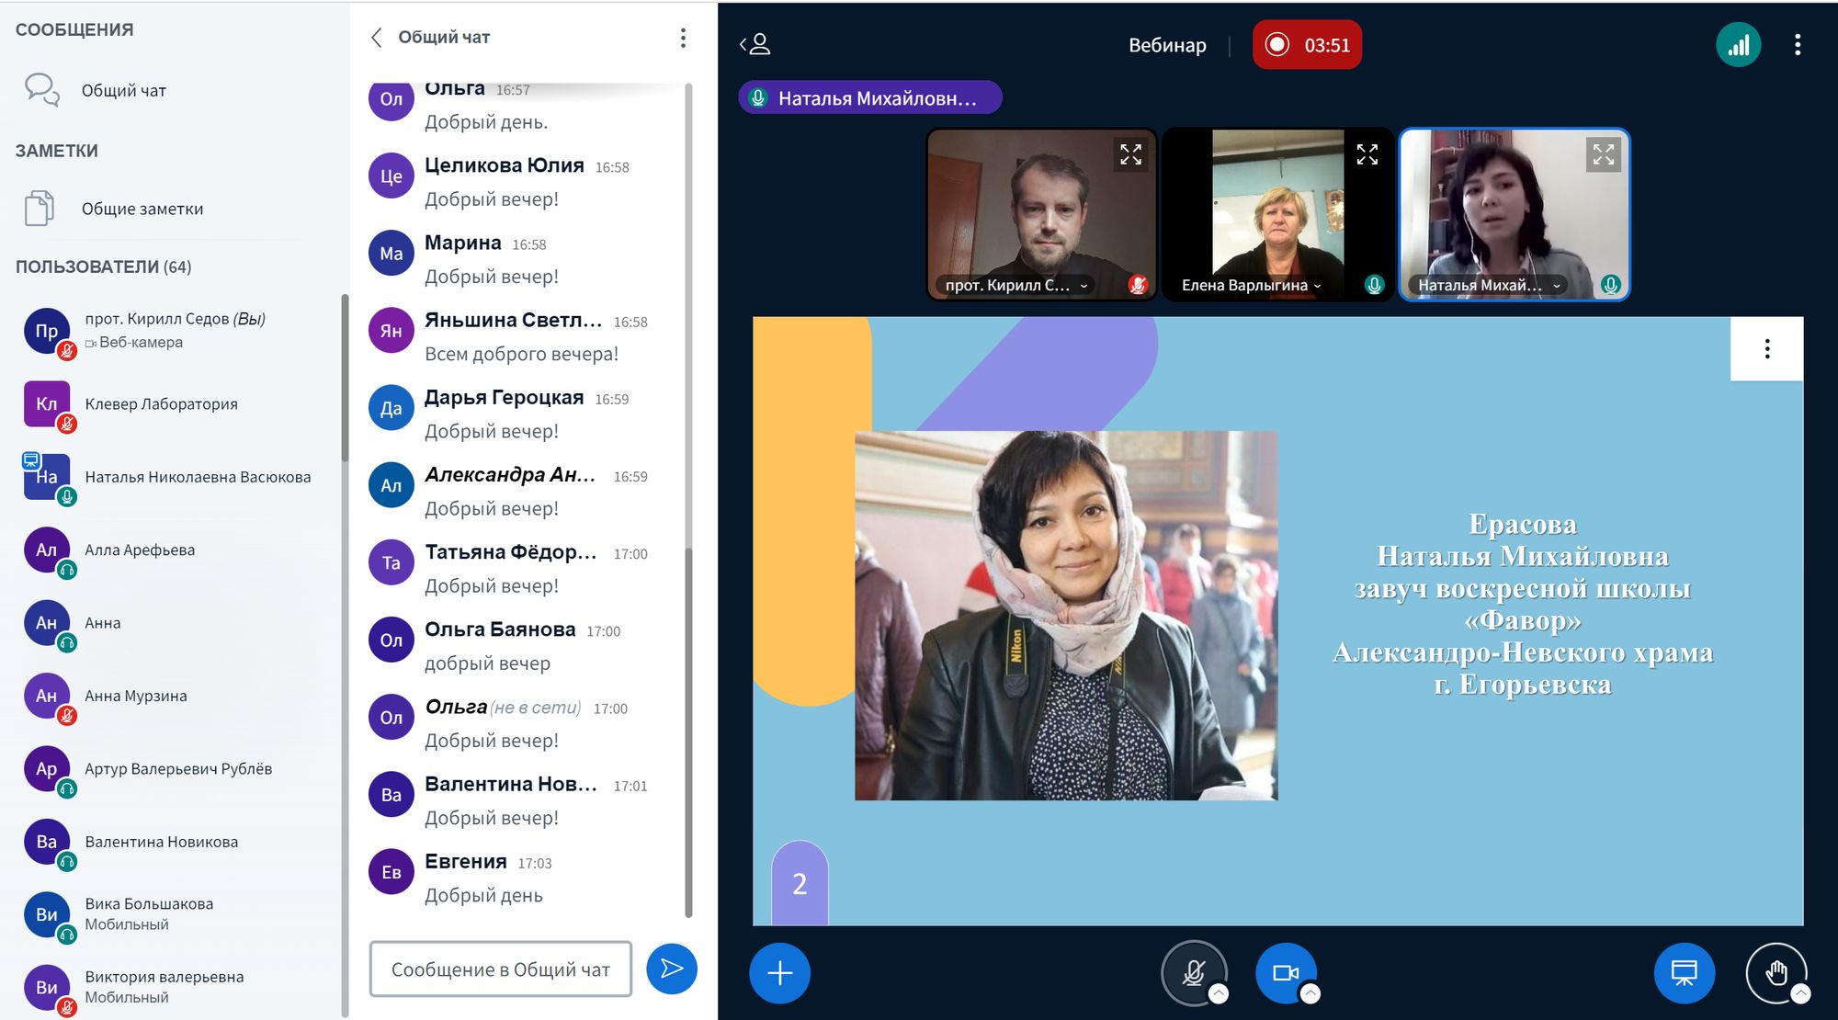Open presentation options three-dot menu

pos(1766,349)
